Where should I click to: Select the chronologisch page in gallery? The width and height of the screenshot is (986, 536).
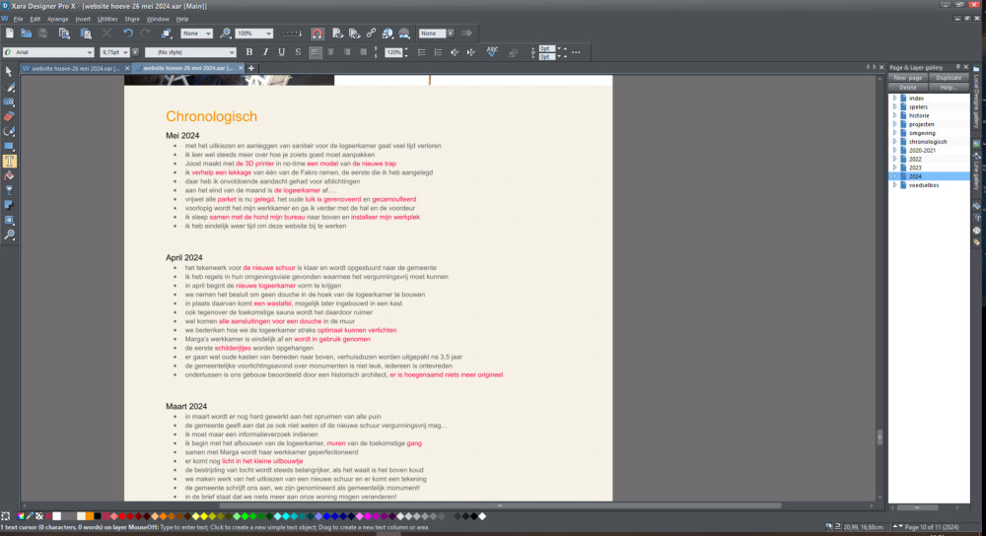tap(927, 141)
